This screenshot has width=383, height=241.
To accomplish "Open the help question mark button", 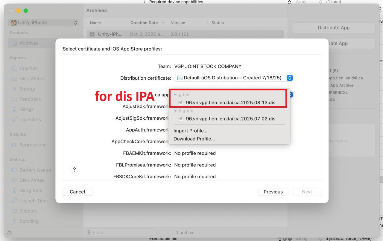I will click(x=74, y=169).
